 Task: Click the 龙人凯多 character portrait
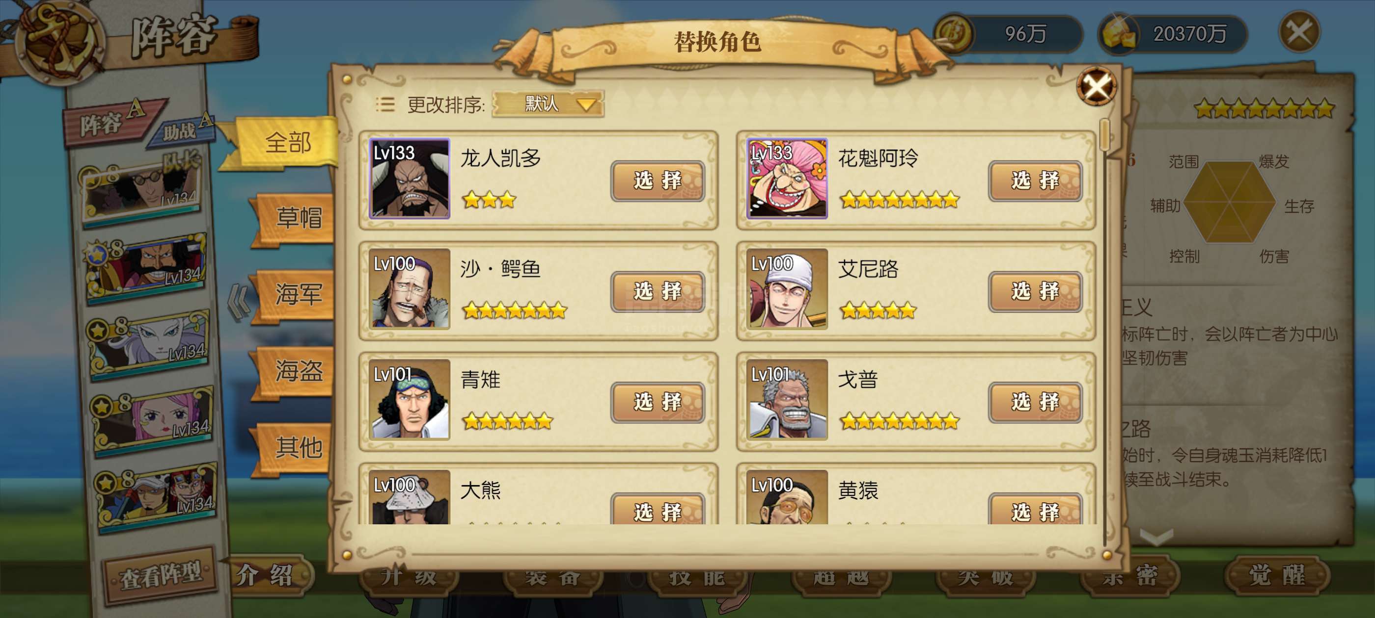[410, 178]
